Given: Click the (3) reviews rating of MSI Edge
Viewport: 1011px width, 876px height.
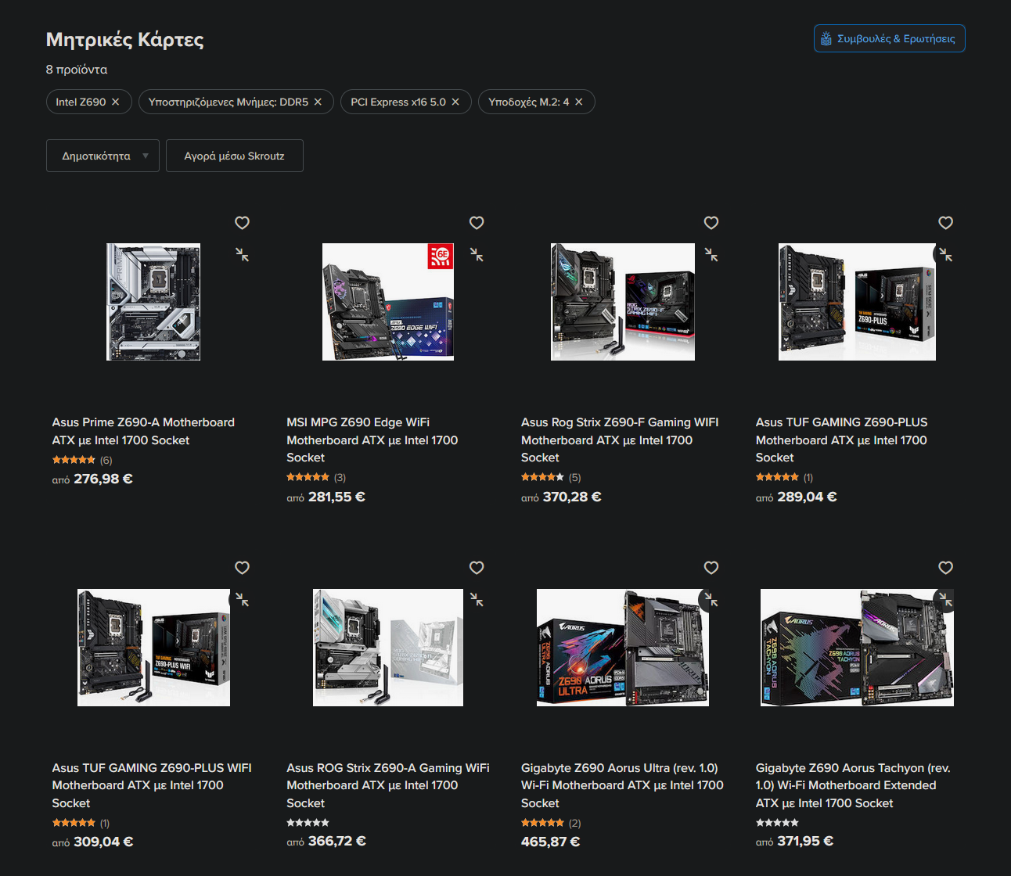Looking at the screenshot, I should coord(316,477).
